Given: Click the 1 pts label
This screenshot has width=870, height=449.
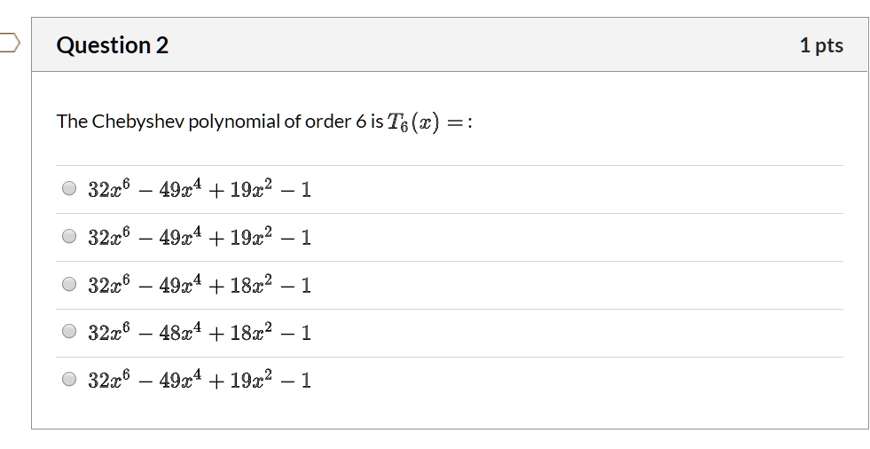Looking at the screenshot, I should pyautogui.click(x=821, y=45).
